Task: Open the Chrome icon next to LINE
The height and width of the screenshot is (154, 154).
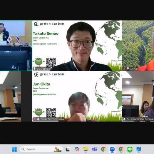Action: point(121,149)
